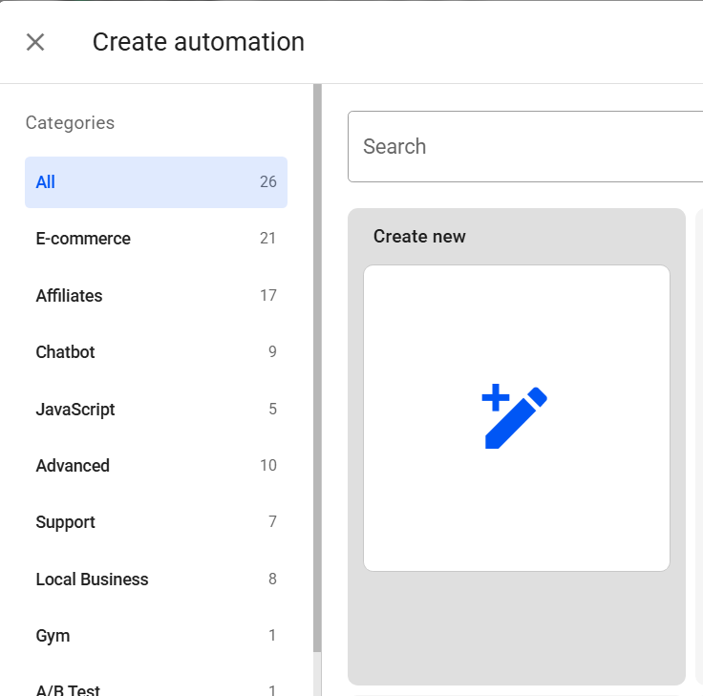Click the 26 count next to All
This screenshot has width=703, height=696.
267,182
